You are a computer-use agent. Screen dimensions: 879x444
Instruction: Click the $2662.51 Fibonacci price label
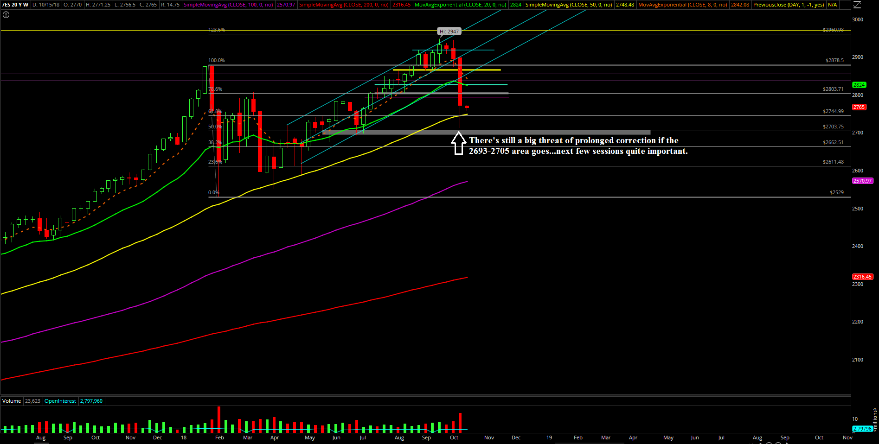coord(833,142)
